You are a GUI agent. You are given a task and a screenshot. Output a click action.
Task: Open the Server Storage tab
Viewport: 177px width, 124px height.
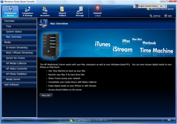pyautogui.click(x=80, y=11)
